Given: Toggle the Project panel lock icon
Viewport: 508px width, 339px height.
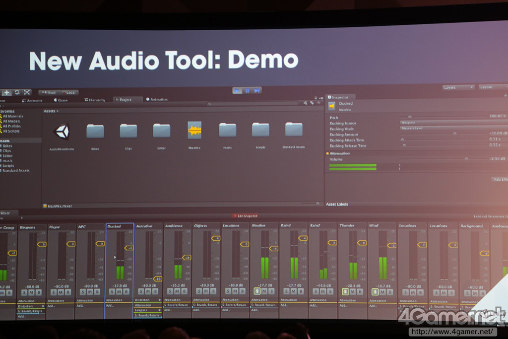Looking at the screenshot, I should 316,98.
